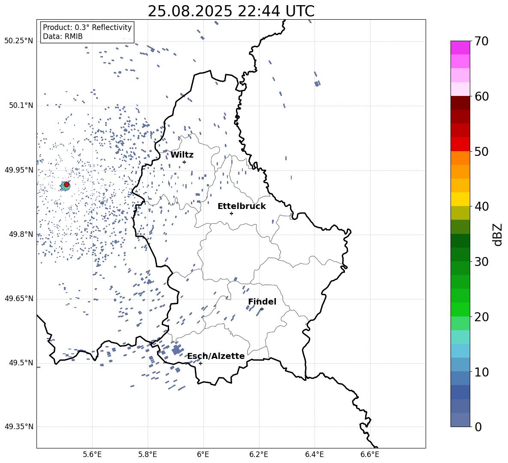Click the Esch/Alzette city label
This screenshot has height=463, width=508.
pos(216,356)
